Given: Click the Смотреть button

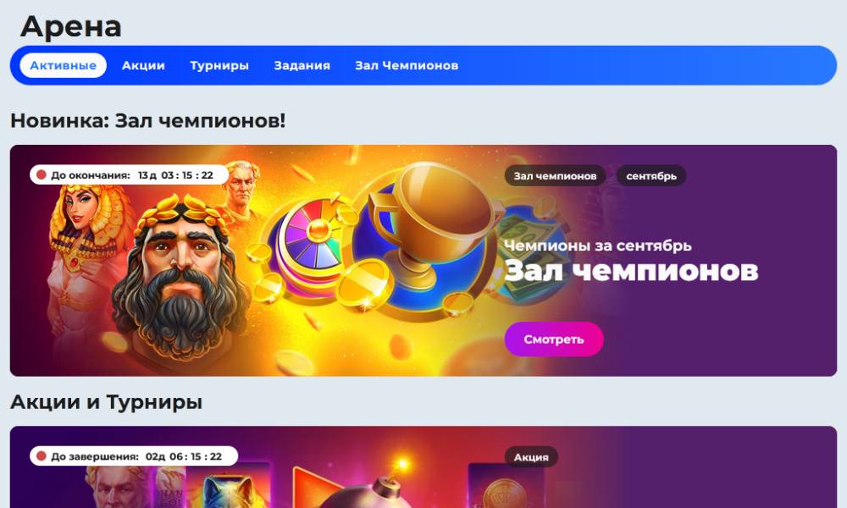Looking at the screenshot, I should pos(554,339).
